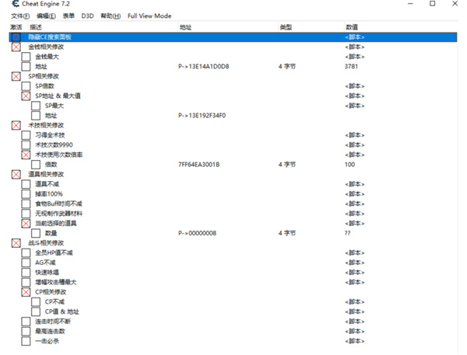The image size is (467, 355).
Task: Uncheck the 隐藏CE搜索面板 script checkbox
Action: (16, 37)
